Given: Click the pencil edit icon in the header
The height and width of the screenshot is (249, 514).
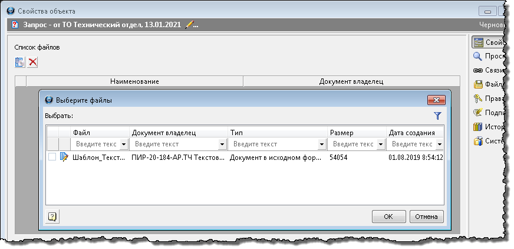Looking at the screenshot, I should 189,25.
